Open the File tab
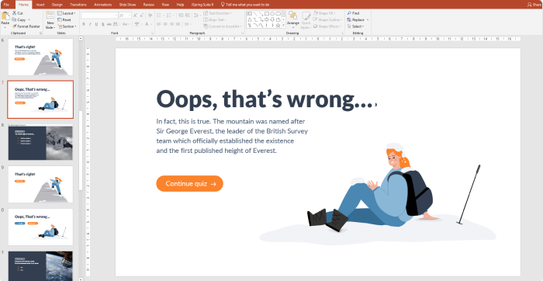Screen dimensions: 543x281 (x=6, y=5)
